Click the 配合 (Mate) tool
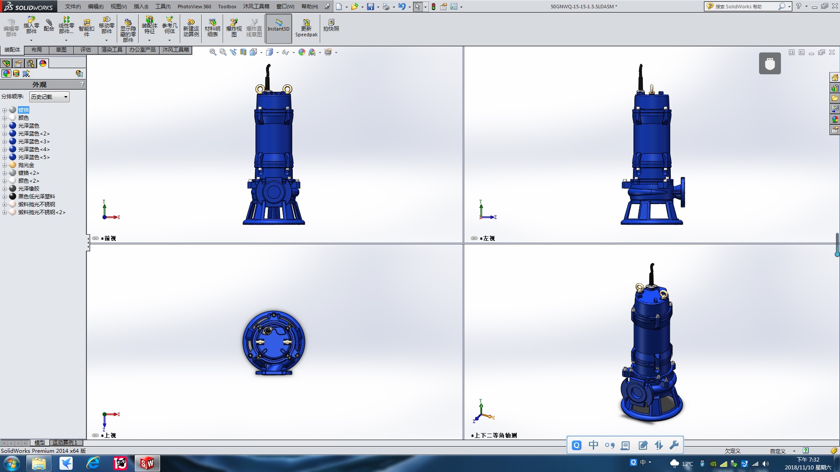Viewport: 840px width, 472px height. pos(49,25)
